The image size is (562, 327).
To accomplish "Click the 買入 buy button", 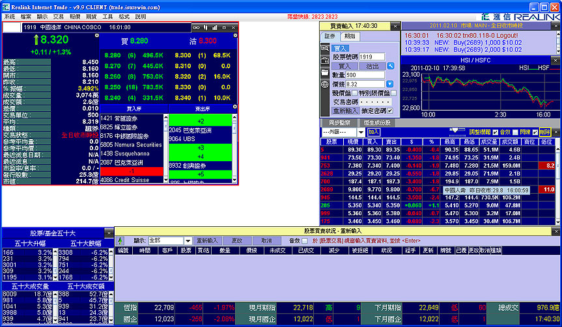I will [344, 66].
